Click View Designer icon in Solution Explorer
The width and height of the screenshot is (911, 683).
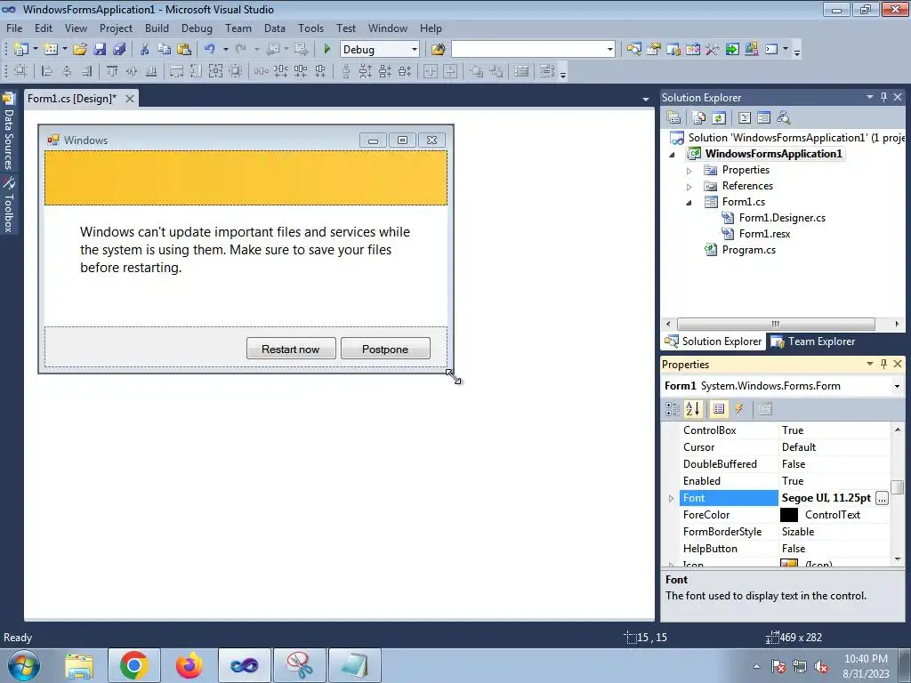pos(763,118)
